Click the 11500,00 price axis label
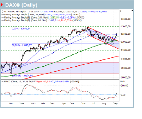Image resolution: width=142 pixels, height=119 pixels. [126, 50]
